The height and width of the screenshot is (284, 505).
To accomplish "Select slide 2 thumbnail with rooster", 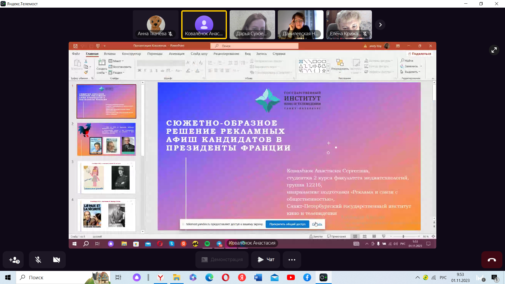I will pyautogui.click(x=106, y=139).
